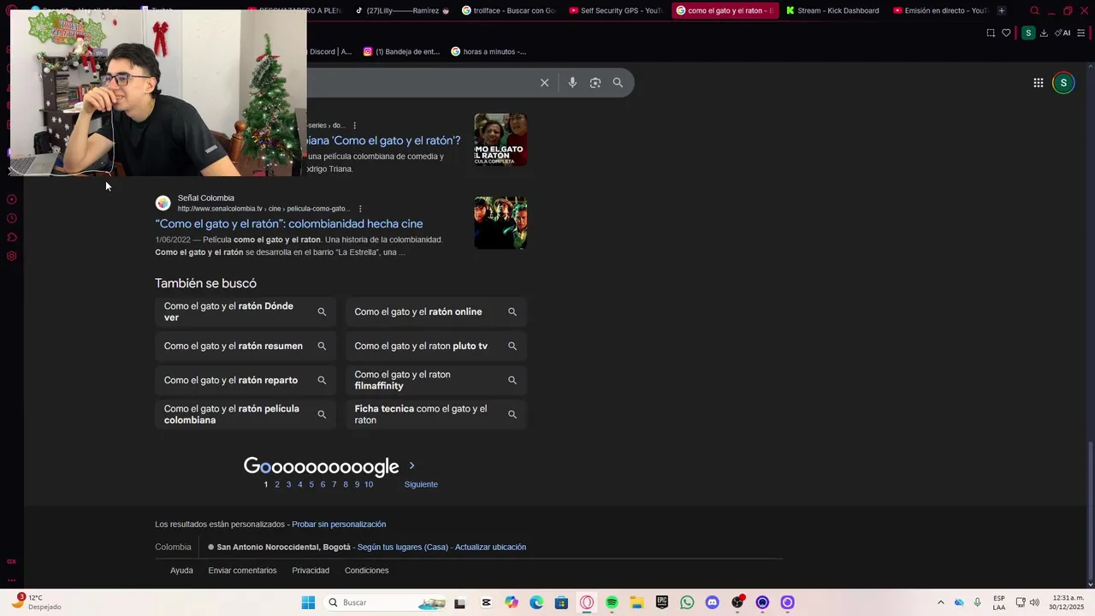1095x616 pixels.
Task: Click the Siguiente results link
Action: pos(421,484)
